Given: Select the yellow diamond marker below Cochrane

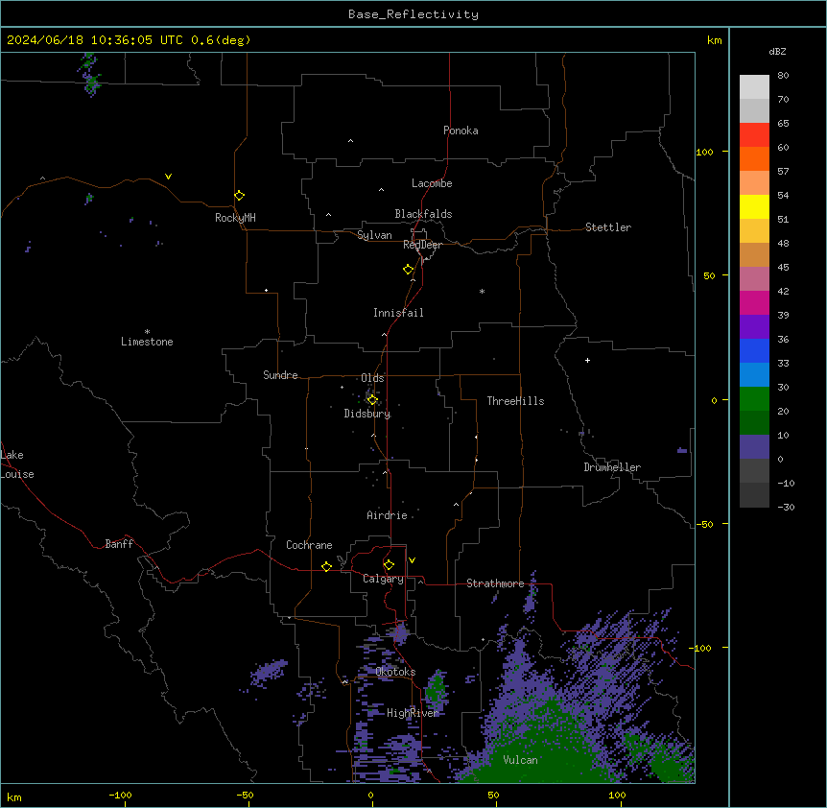Looking at the screenshot, I should click(x=326, y=566).
